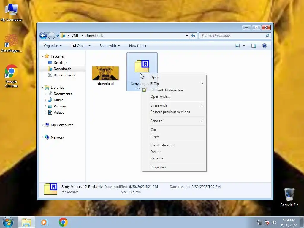Choose Rename in the context menu
The image size is (304, 228).
pyautogui.click(x=173, y=158)
